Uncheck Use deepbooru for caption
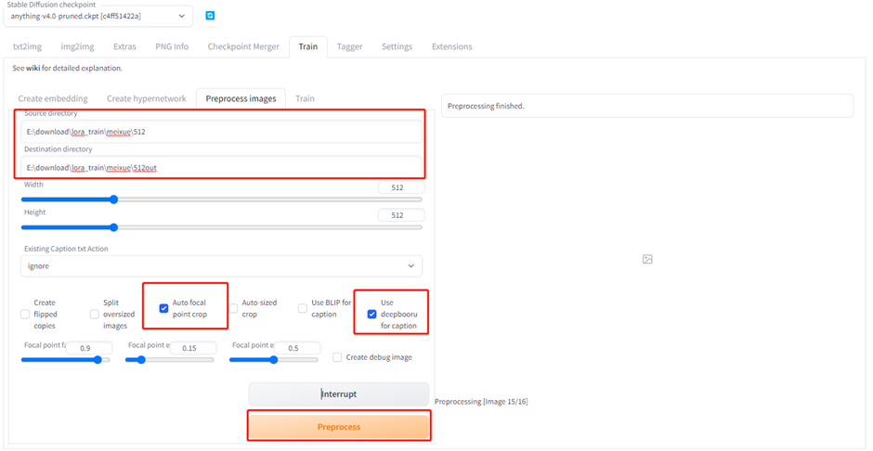873x451 pixels. point(371,315)
